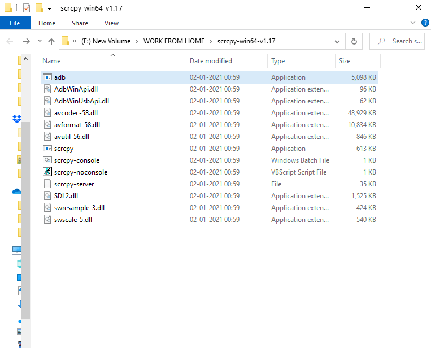This screenshot has width=431, height=348.
Task: Maximize the File Explorer window
Action: tap(393, 8)
